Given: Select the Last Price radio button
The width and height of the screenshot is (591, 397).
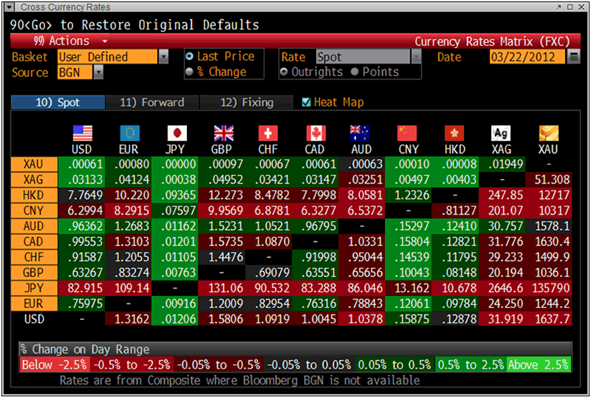Looking at the screenshot, I should [x=190, y=57].
